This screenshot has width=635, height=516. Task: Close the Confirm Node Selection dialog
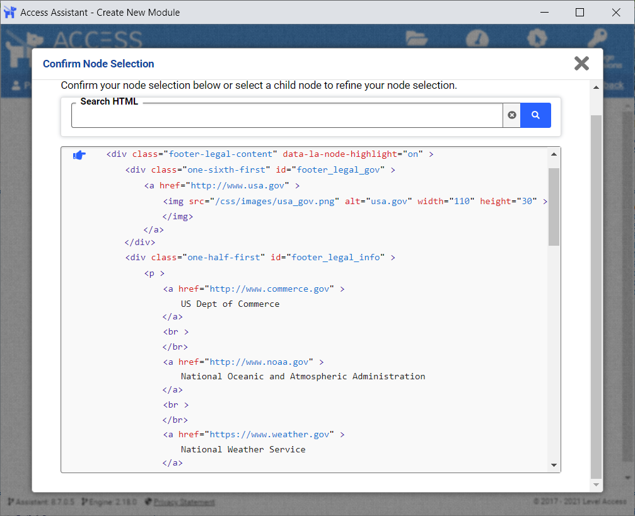click(x=581, y=64)
